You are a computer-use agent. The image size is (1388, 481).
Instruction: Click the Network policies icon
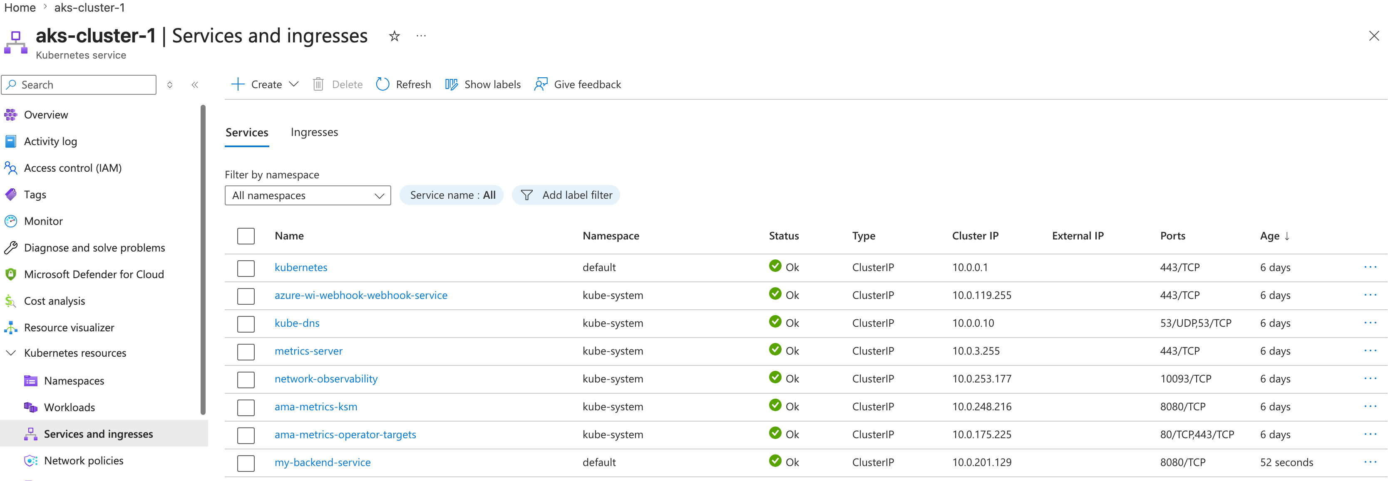pos(31,461)
